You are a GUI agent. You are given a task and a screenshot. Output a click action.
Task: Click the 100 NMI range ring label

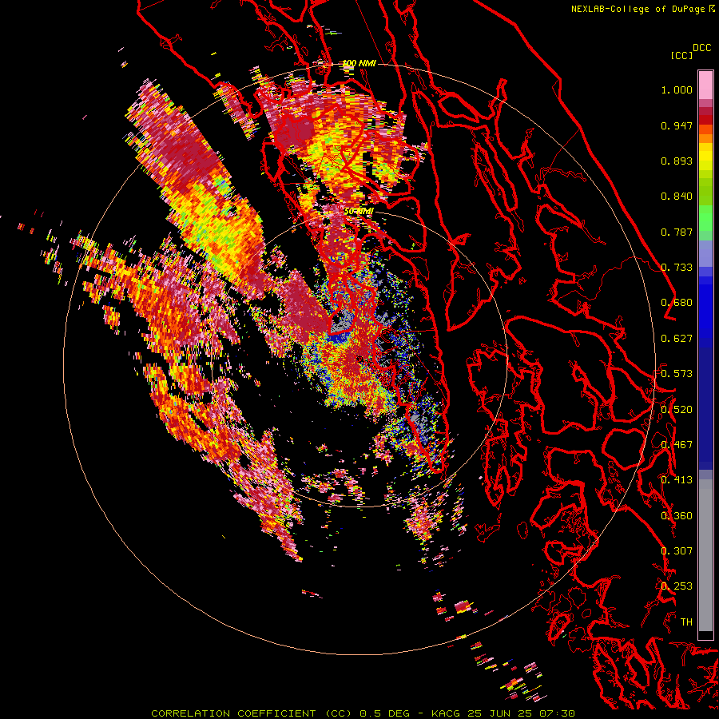click(x=359, y=63)
